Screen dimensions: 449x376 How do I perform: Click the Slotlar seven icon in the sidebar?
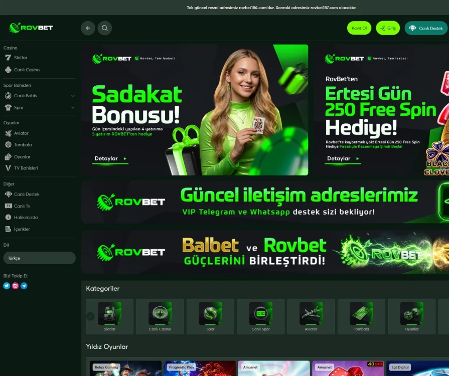(8, 58)
